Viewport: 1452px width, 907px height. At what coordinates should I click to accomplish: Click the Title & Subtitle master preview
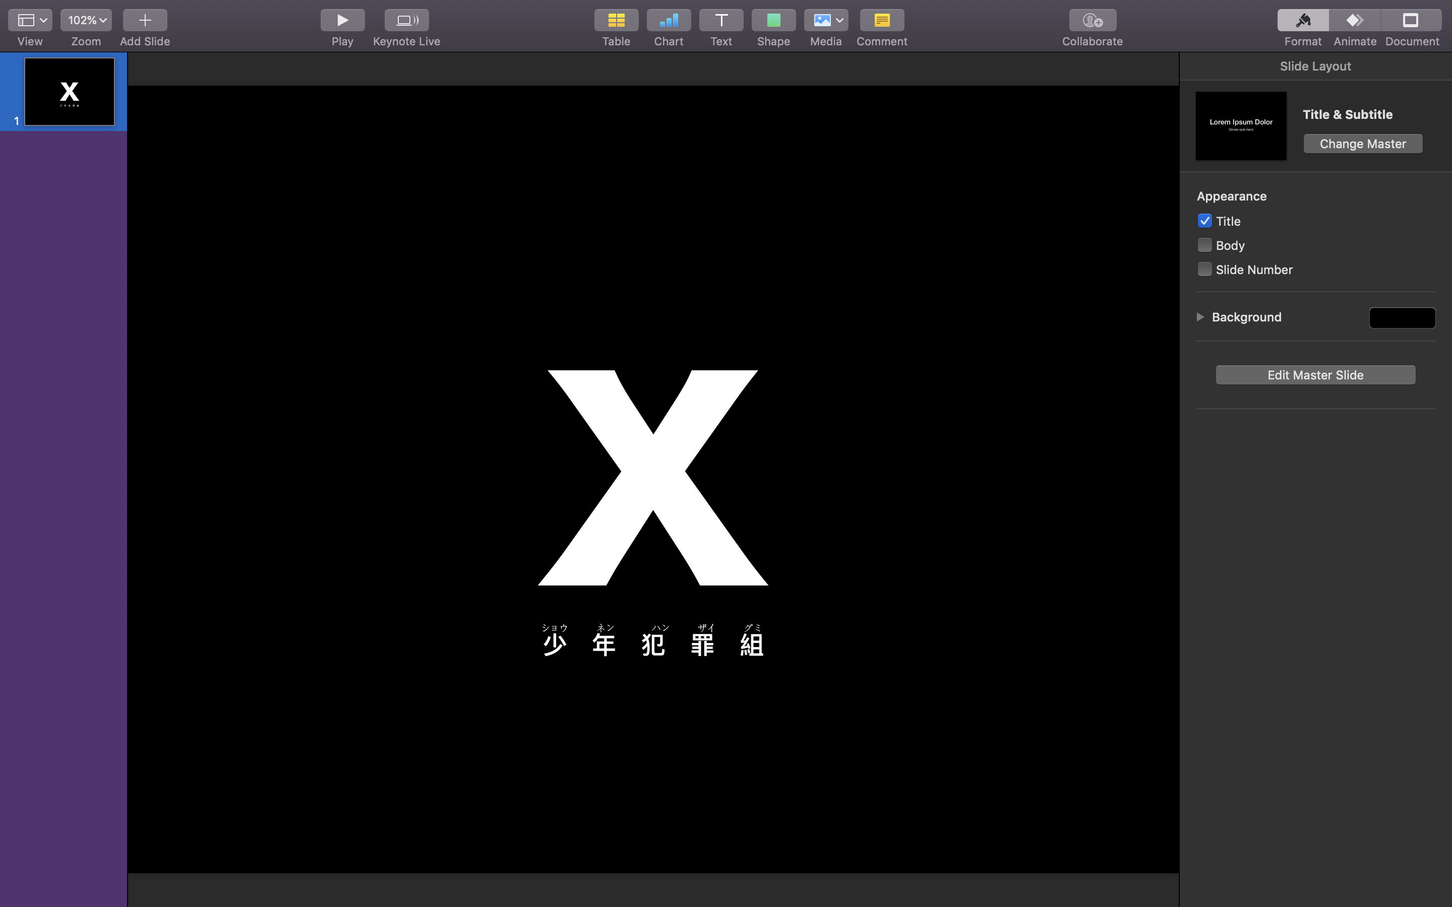click(1241, 125)
